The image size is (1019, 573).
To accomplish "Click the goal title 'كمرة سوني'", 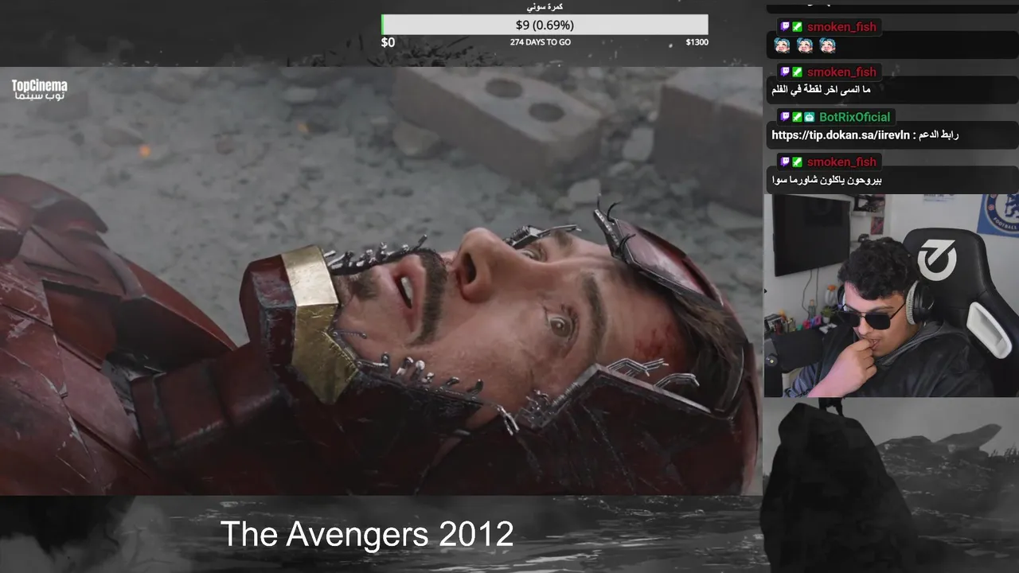I will coord(545,7).
